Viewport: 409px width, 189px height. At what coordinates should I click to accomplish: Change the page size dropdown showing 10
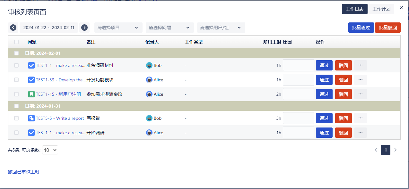click(x=50, y=150)
